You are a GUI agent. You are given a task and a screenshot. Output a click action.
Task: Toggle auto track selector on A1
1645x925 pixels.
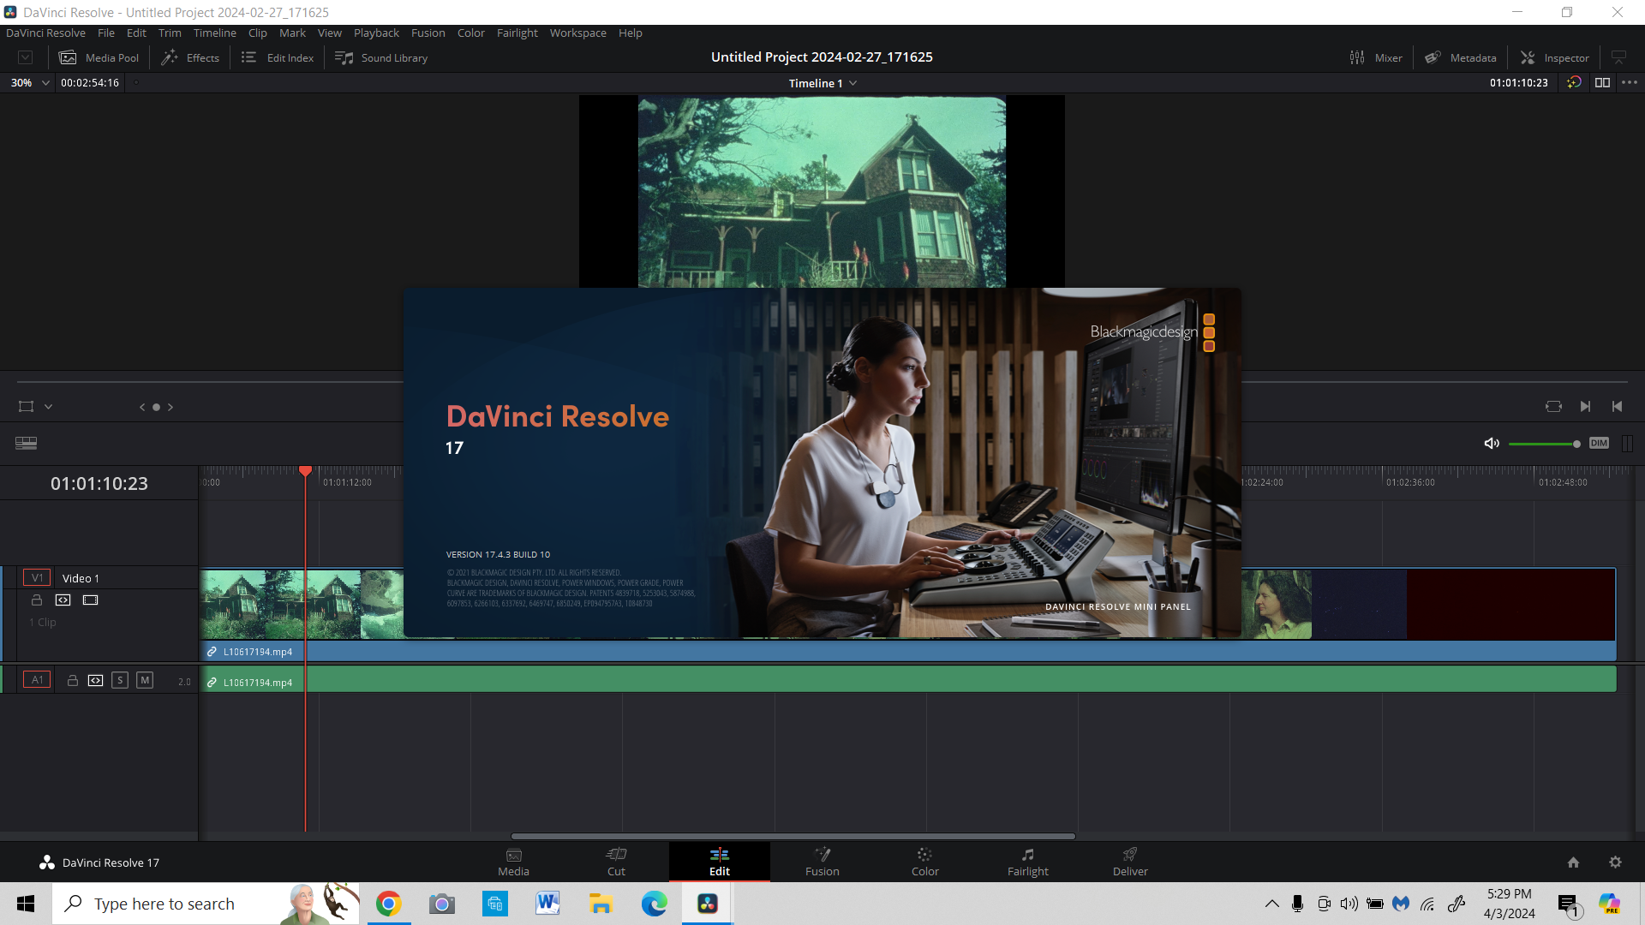(x=95, y=680)
